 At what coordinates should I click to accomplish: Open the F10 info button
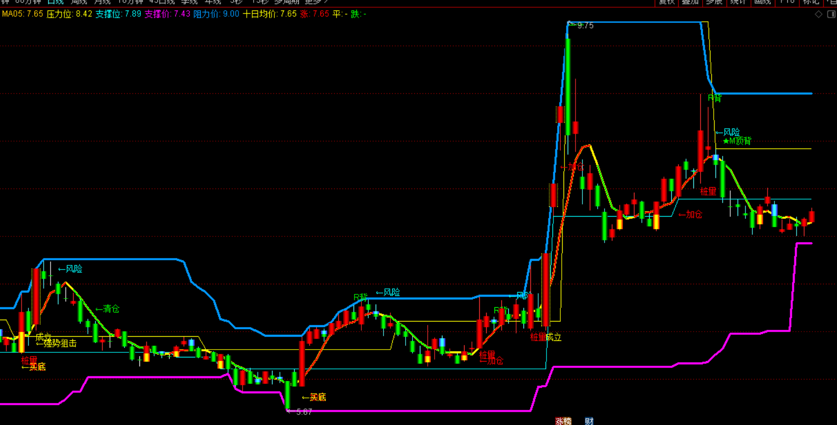[787, 2]
